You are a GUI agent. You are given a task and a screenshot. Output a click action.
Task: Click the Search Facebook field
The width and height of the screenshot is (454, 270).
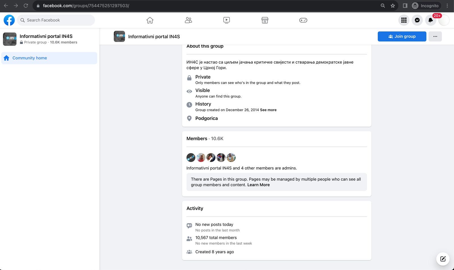(x=56, y=20)
